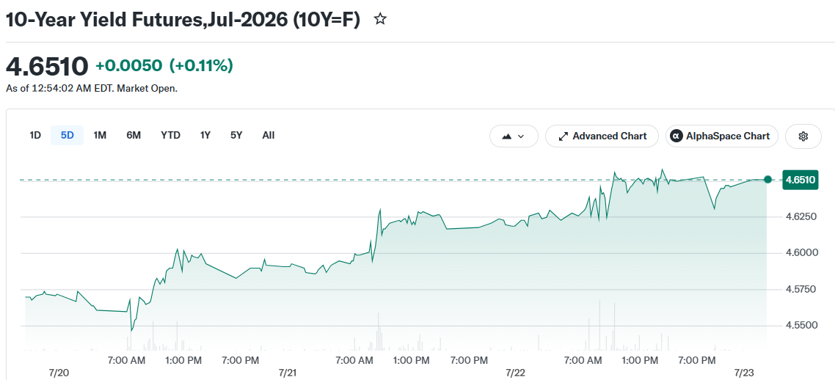
Task: Click the 7/22 date label on x-axis
Action: (516, 373)
